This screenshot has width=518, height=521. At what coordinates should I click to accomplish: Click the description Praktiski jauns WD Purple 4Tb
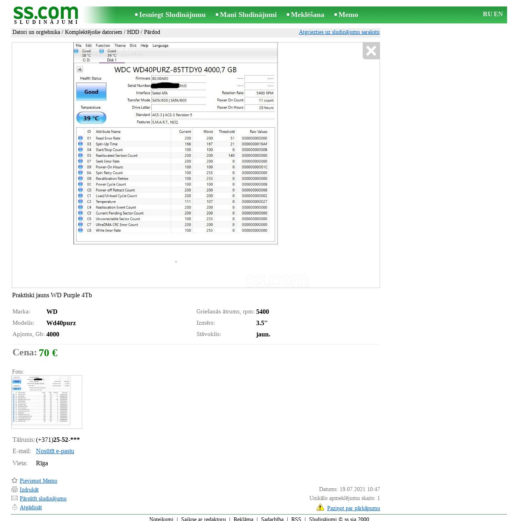coord(52,295)
